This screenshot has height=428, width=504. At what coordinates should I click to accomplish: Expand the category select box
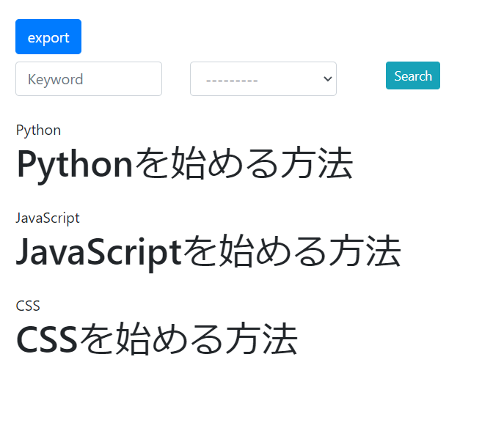point(263,78)
